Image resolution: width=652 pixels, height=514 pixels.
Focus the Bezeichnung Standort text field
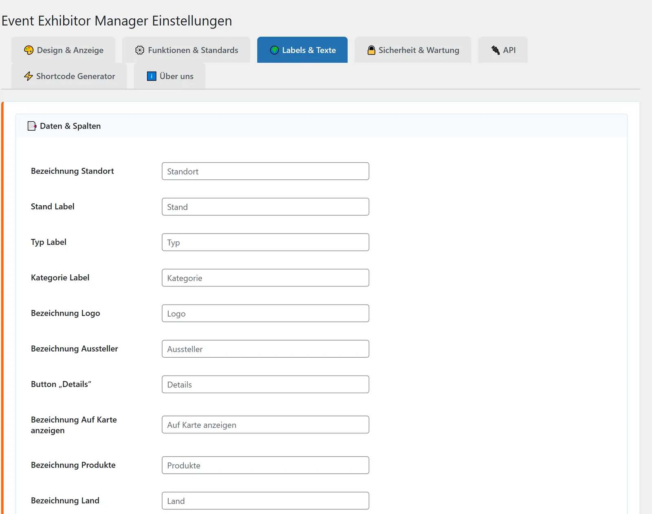point(265,171)
